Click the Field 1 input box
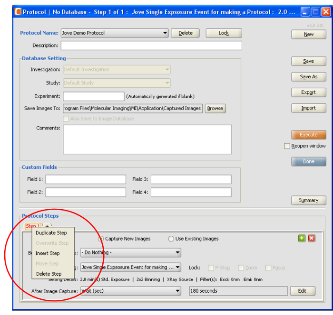Viewport: 333px width, 315px height. 86,179
